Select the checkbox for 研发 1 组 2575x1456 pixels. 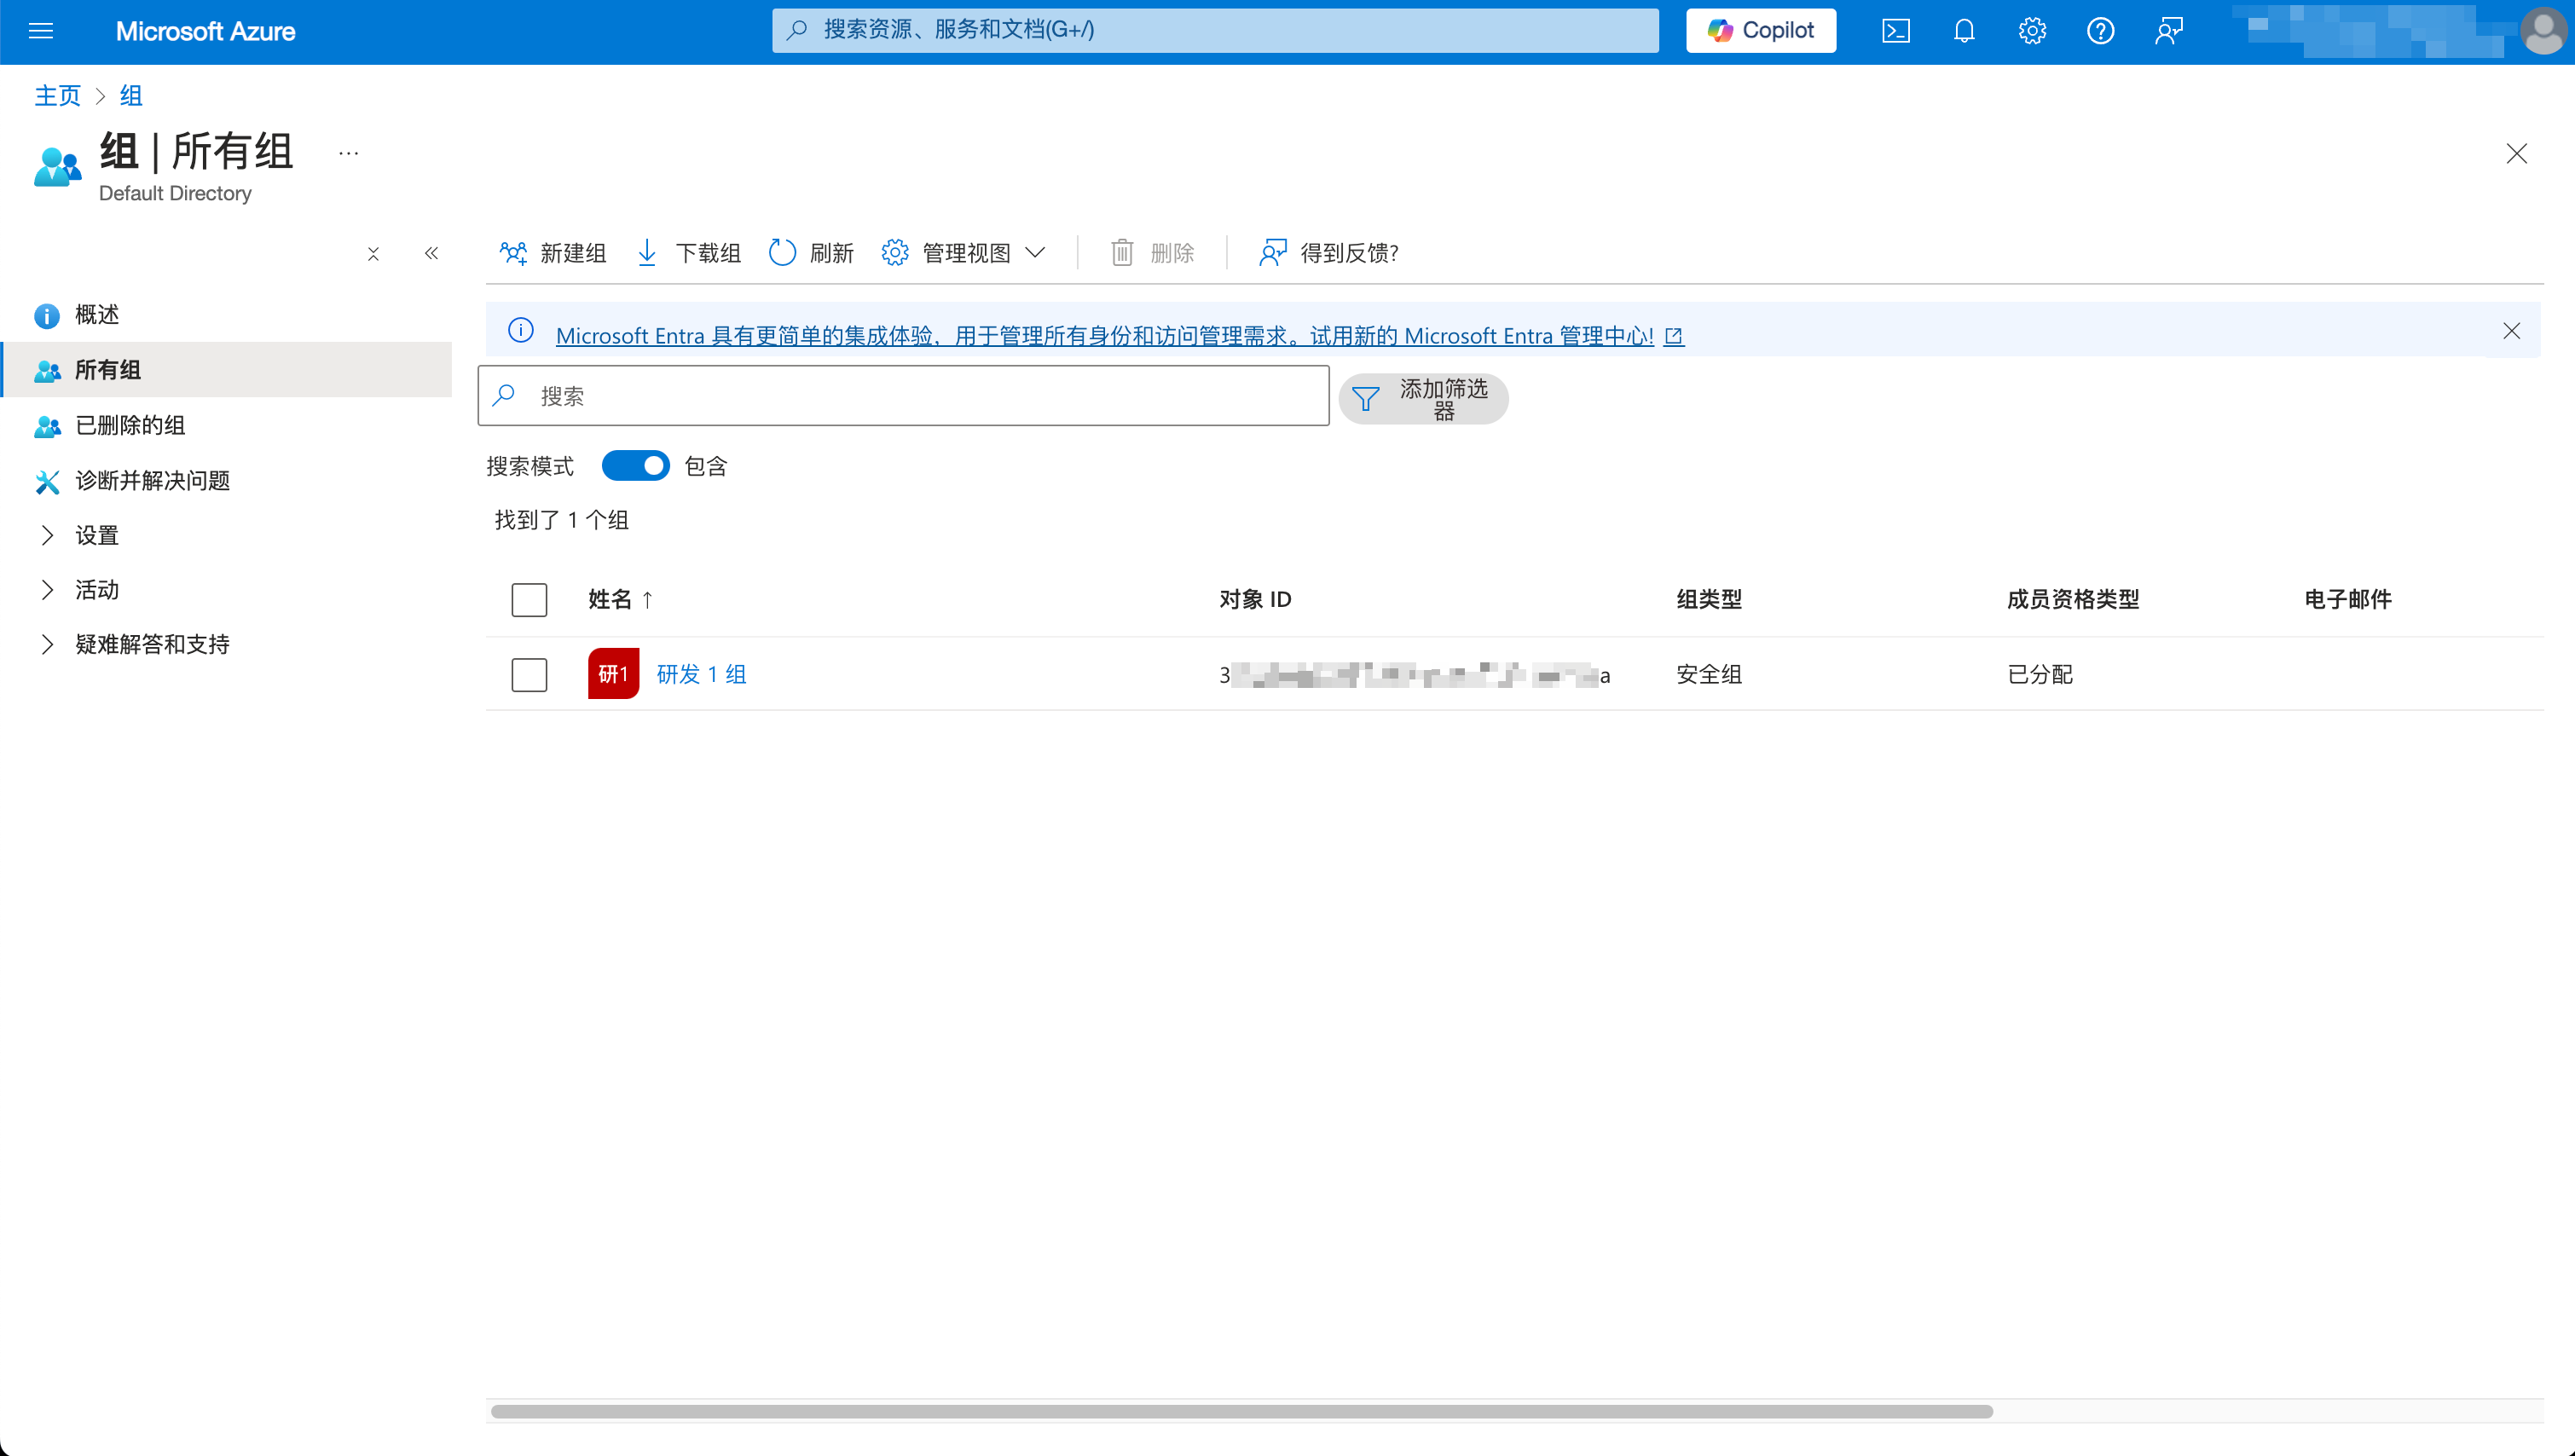click(x=529, y=675)
